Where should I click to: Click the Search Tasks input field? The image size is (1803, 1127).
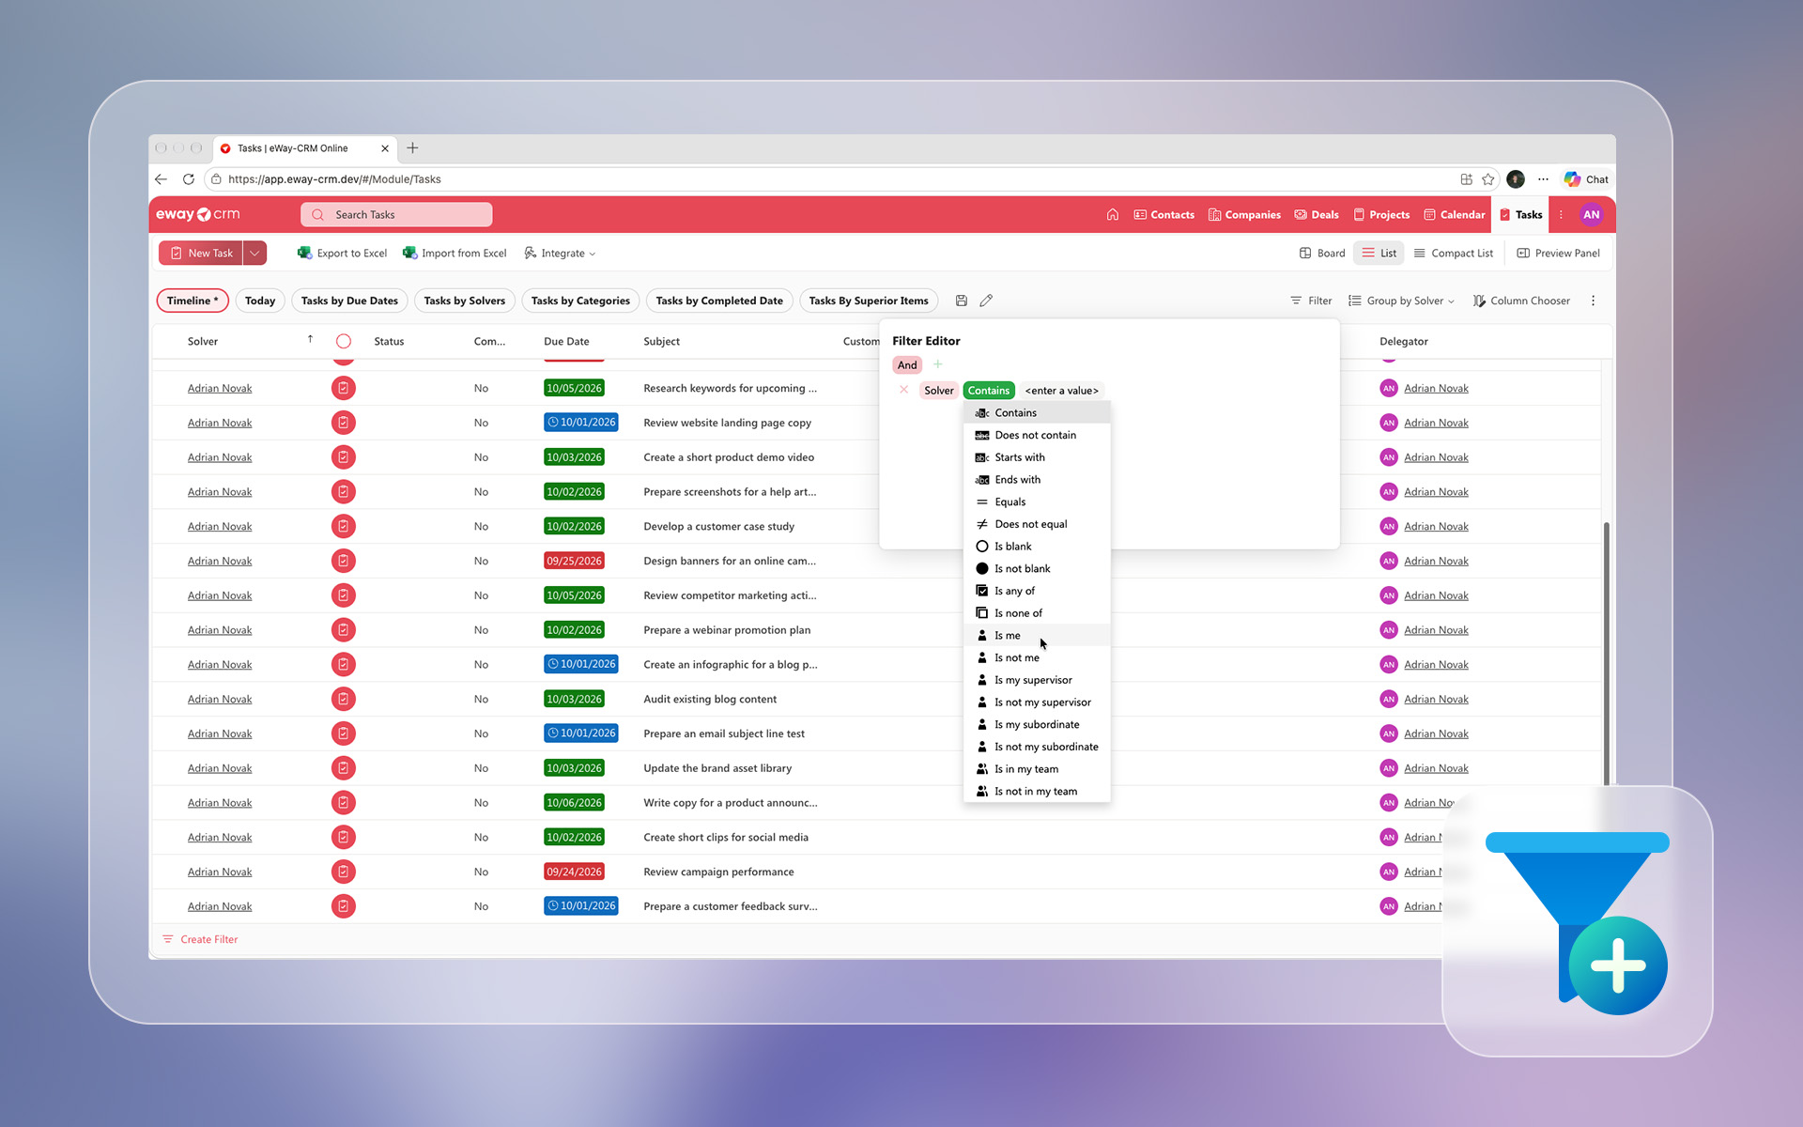click(396, 214)
